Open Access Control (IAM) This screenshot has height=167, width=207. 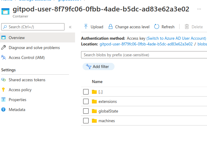point(27,57)
